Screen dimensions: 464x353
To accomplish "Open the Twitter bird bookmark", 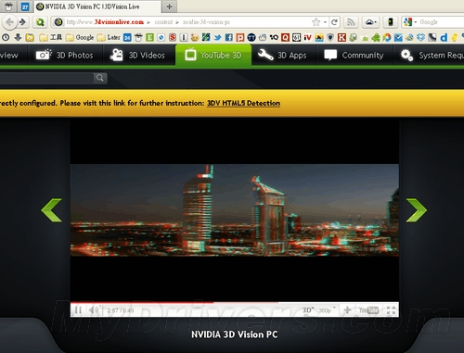I will pyautogui.click(x=218, y=37).
